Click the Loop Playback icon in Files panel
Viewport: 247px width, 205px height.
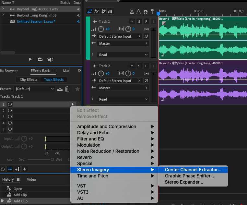pyautogui.click(x=40, y=59)
